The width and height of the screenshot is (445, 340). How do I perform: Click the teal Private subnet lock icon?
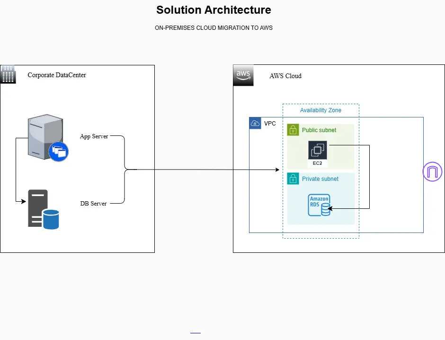293,179
